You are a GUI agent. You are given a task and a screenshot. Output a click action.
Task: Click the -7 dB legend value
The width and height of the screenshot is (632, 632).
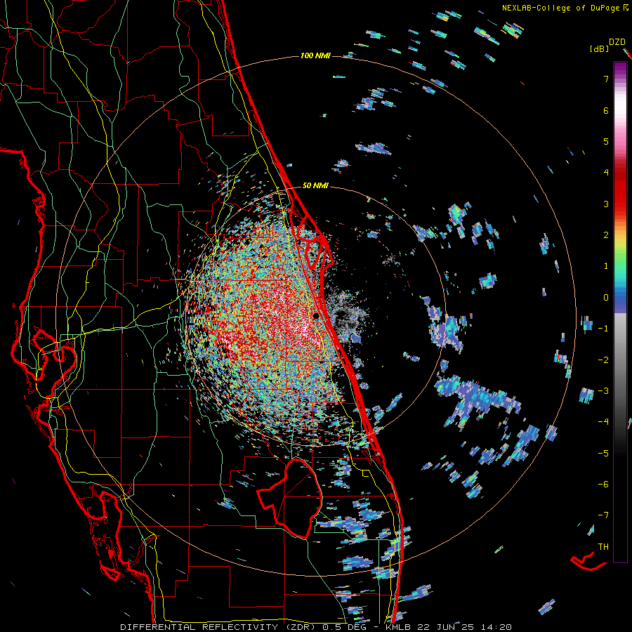(603, 515)
